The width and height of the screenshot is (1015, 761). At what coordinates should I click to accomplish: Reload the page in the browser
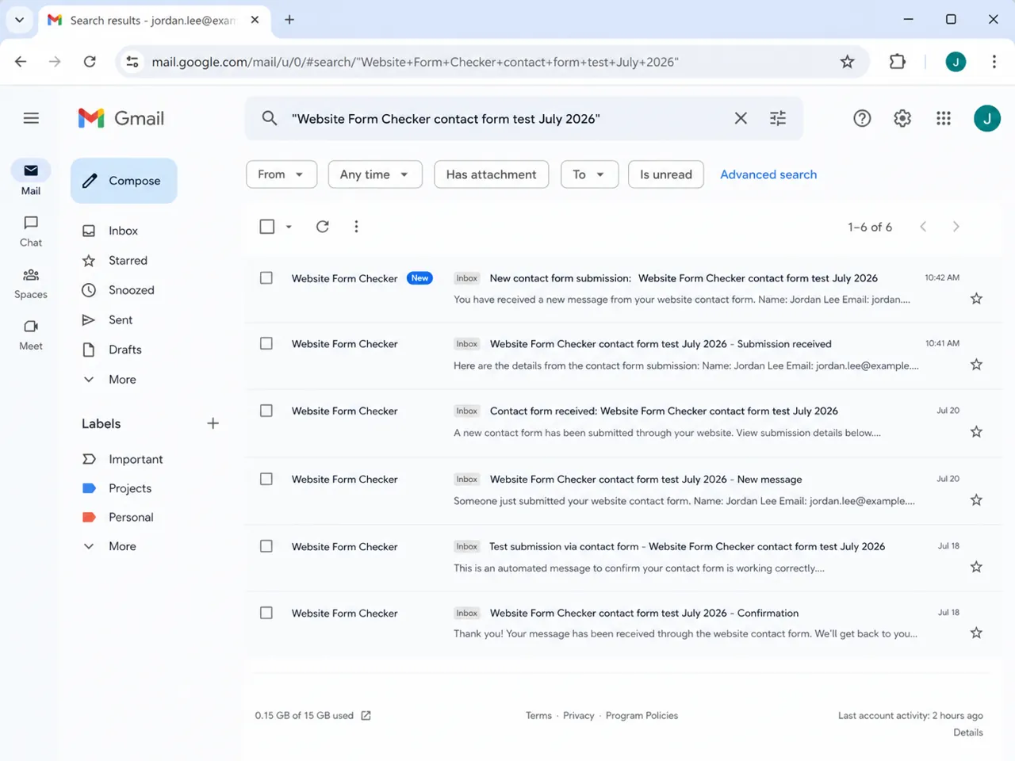point(90,62)
